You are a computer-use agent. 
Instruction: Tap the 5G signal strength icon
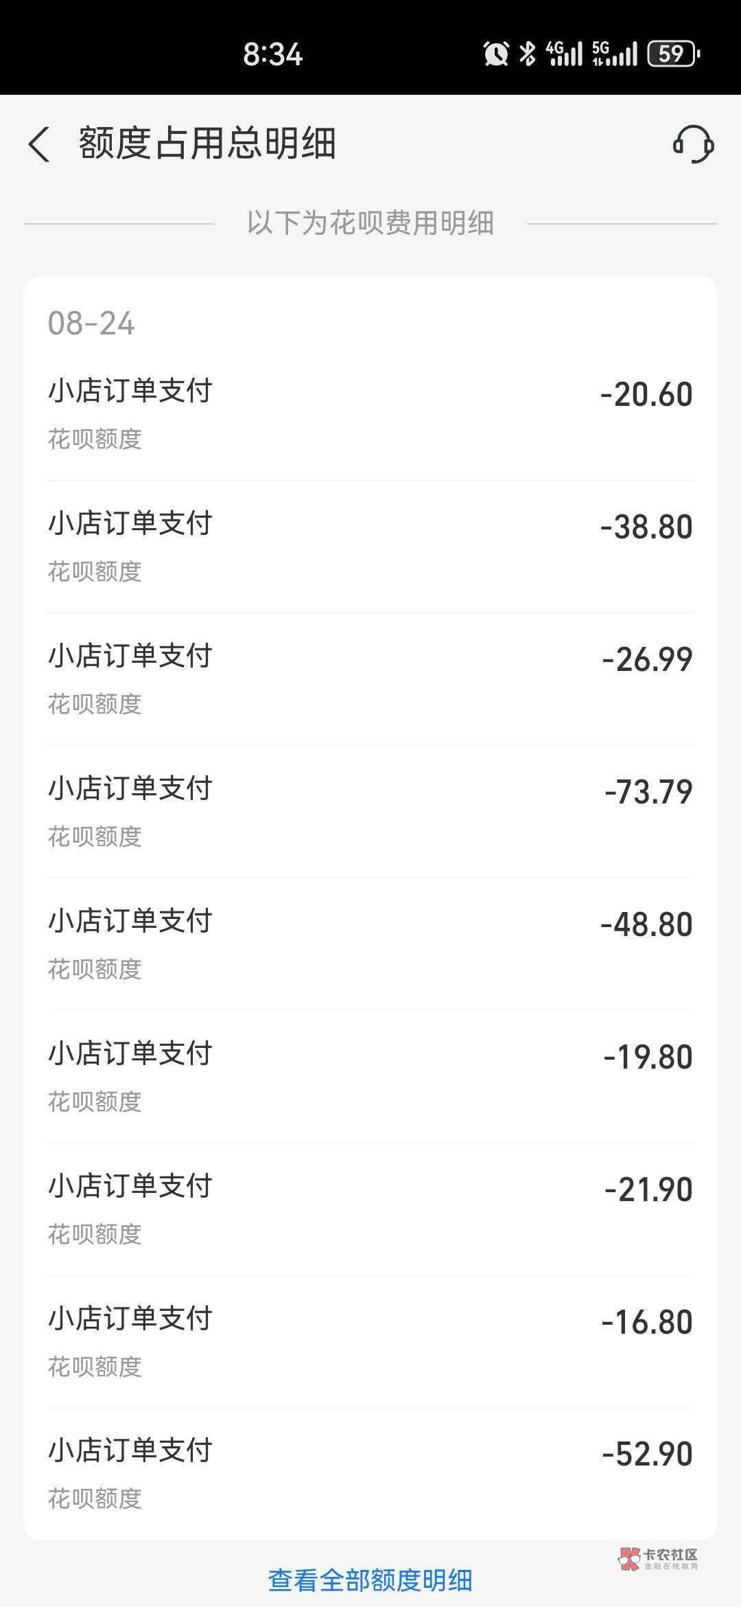pyautogui.click(x=614, y=54)
